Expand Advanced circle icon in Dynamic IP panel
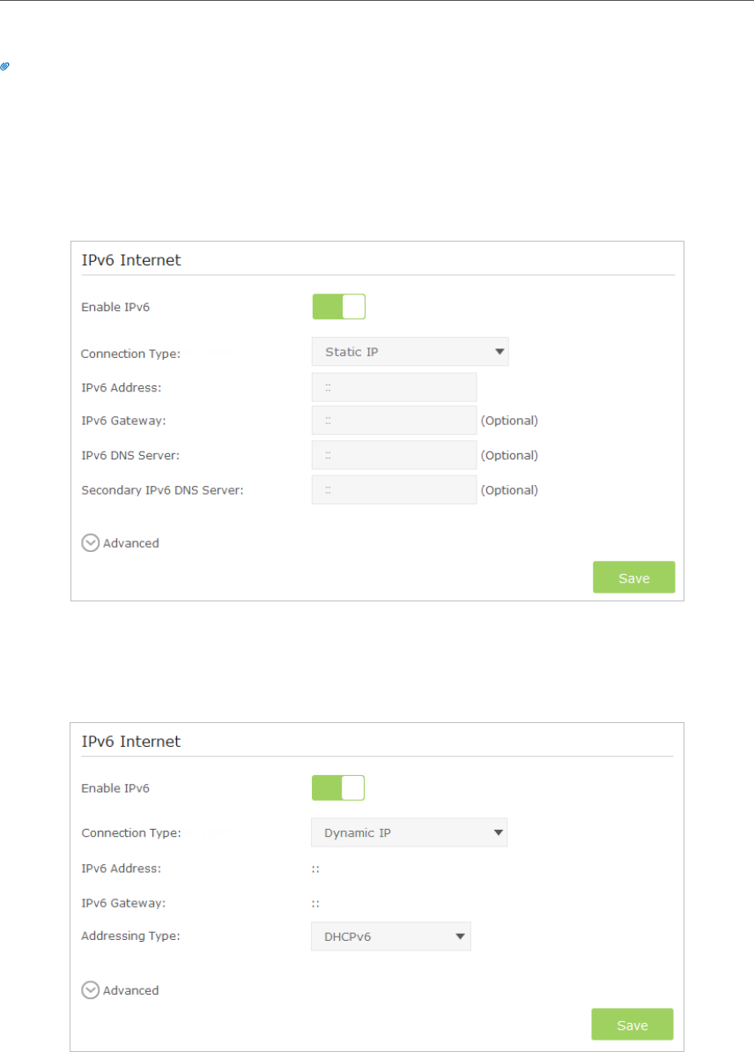754x1052 pixels. (x=91, y=990)
